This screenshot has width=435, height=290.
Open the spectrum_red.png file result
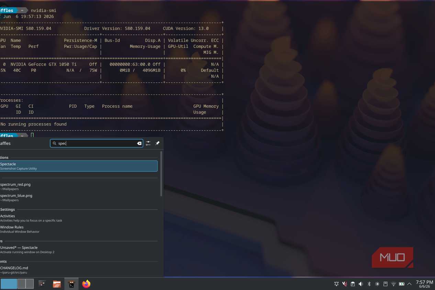79,187
